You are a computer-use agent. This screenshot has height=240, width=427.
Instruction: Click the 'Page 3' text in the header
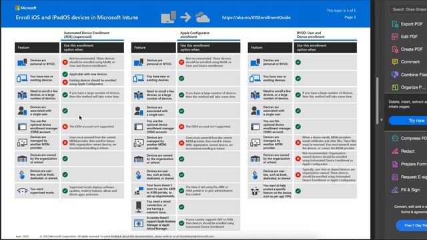pos(350,17)
